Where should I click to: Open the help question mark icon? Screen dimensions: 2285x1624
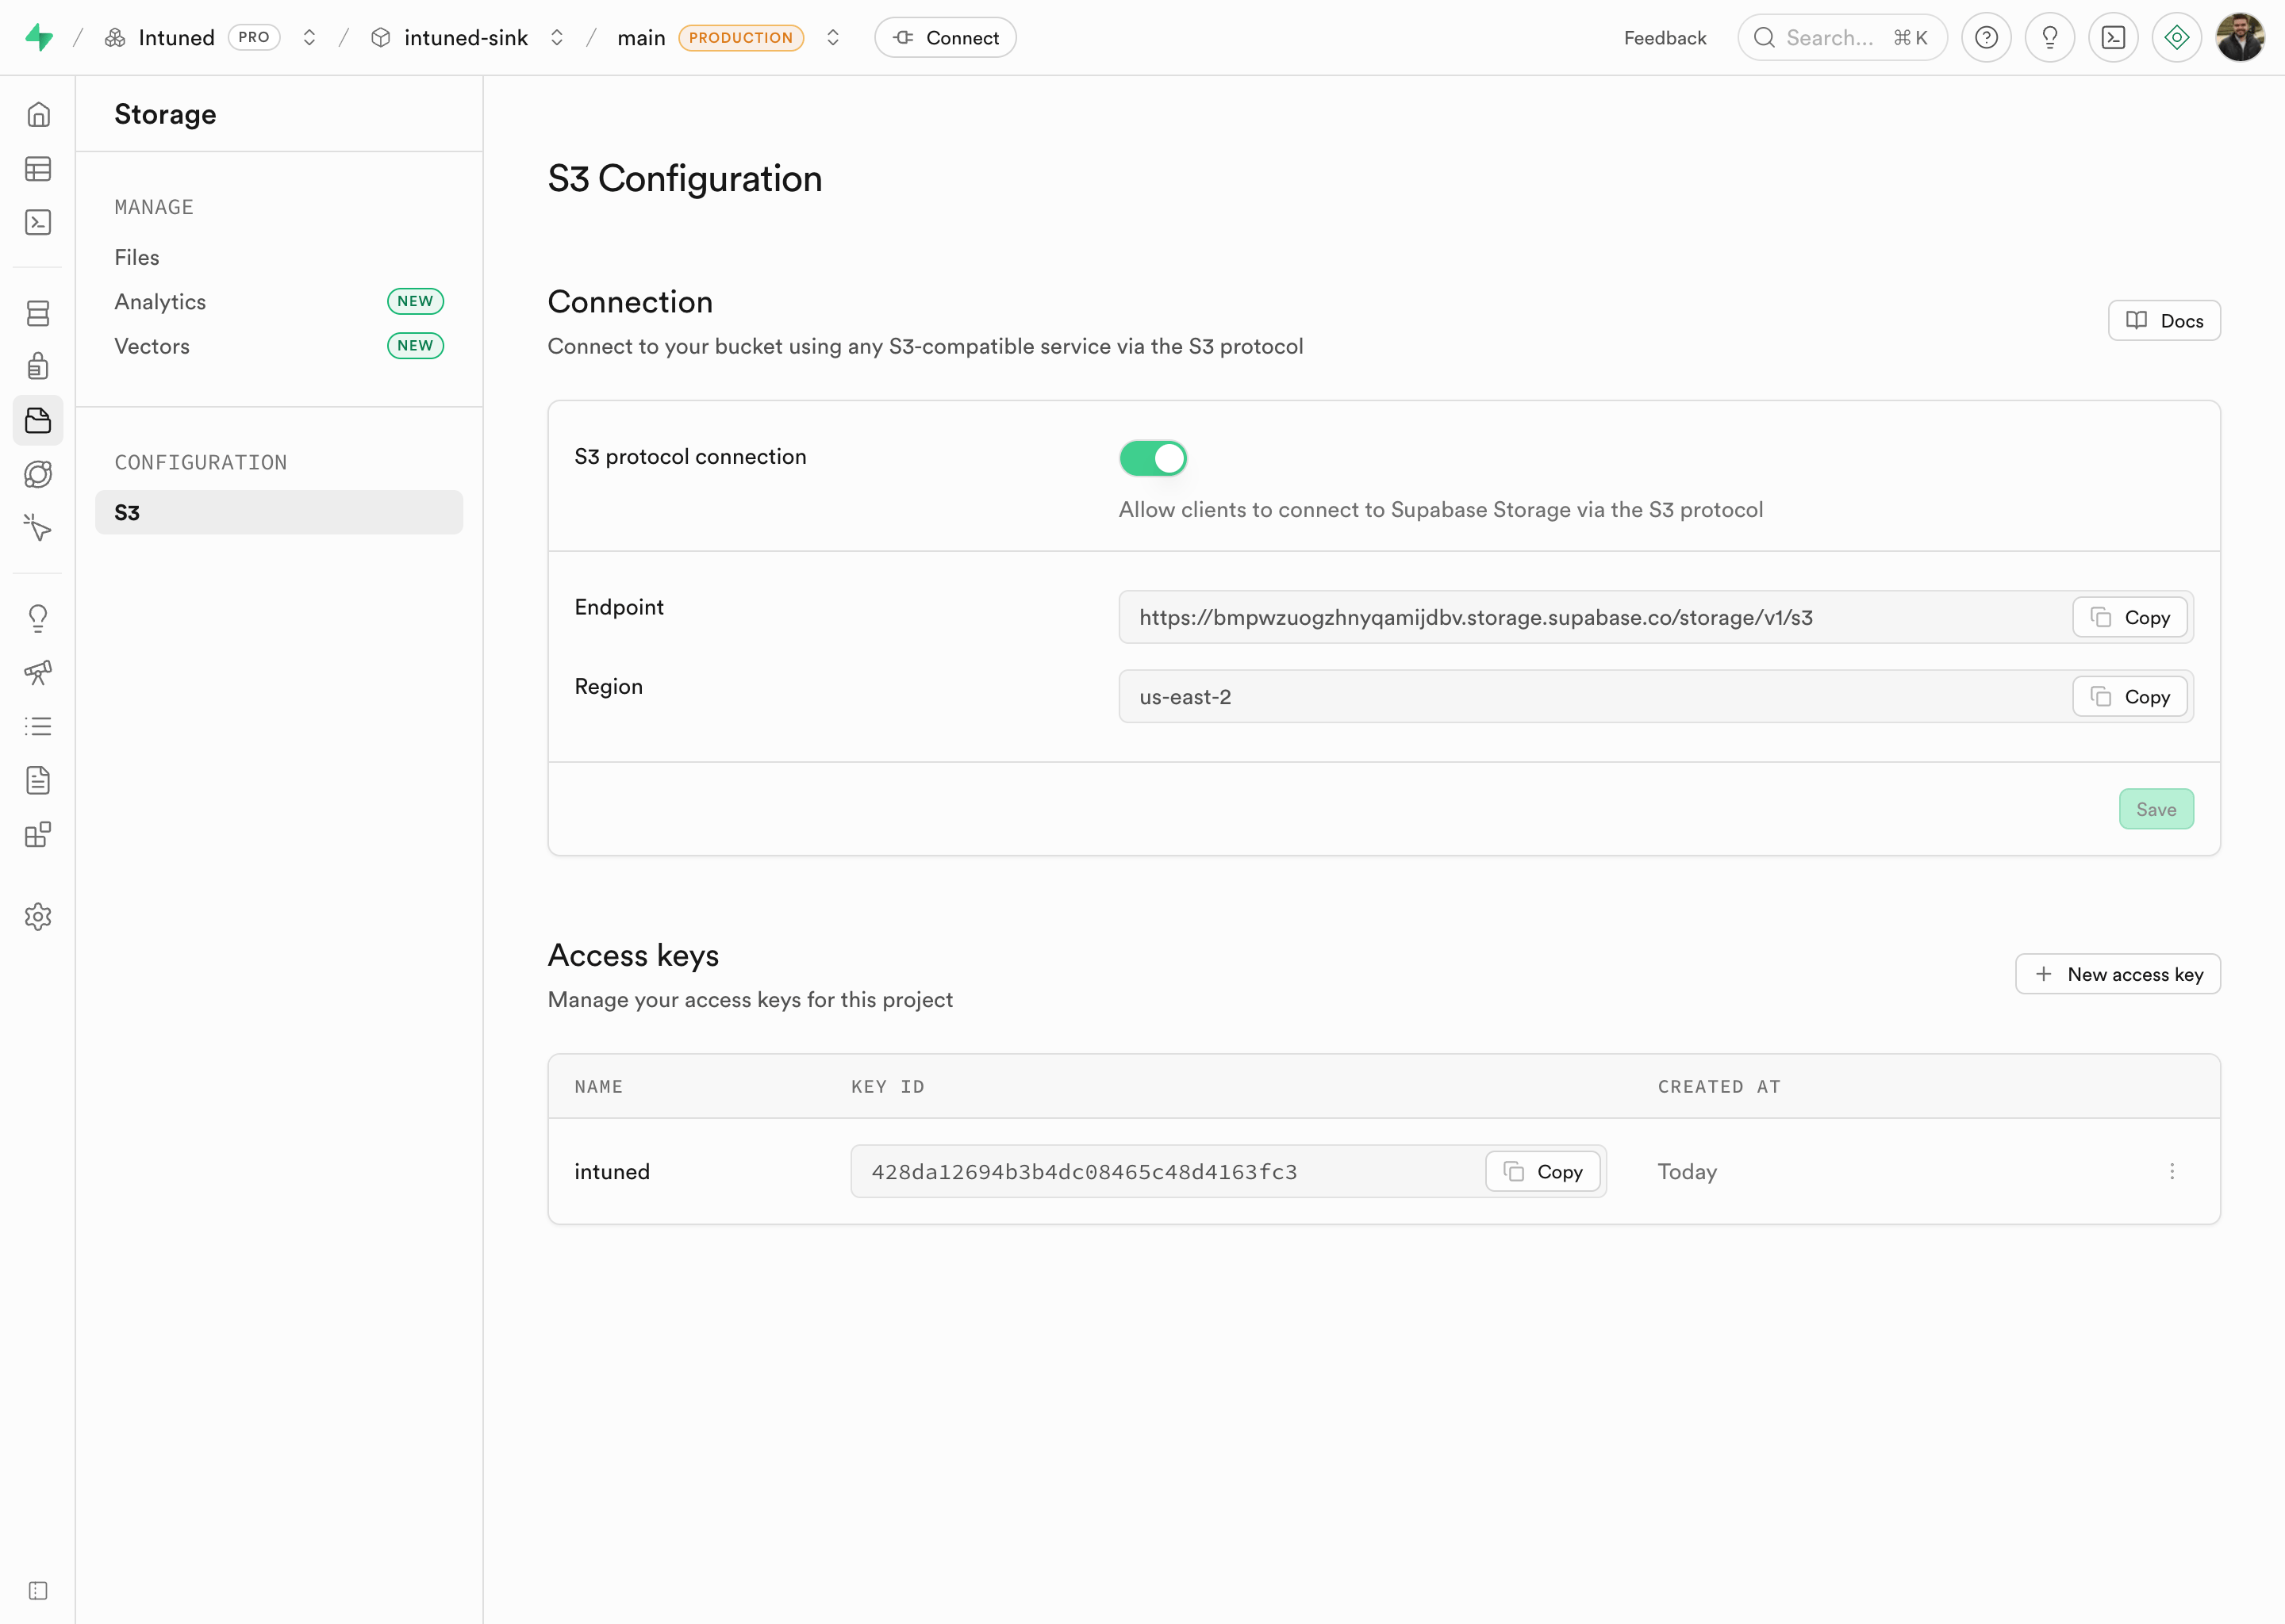click(x=1986, y=38)
